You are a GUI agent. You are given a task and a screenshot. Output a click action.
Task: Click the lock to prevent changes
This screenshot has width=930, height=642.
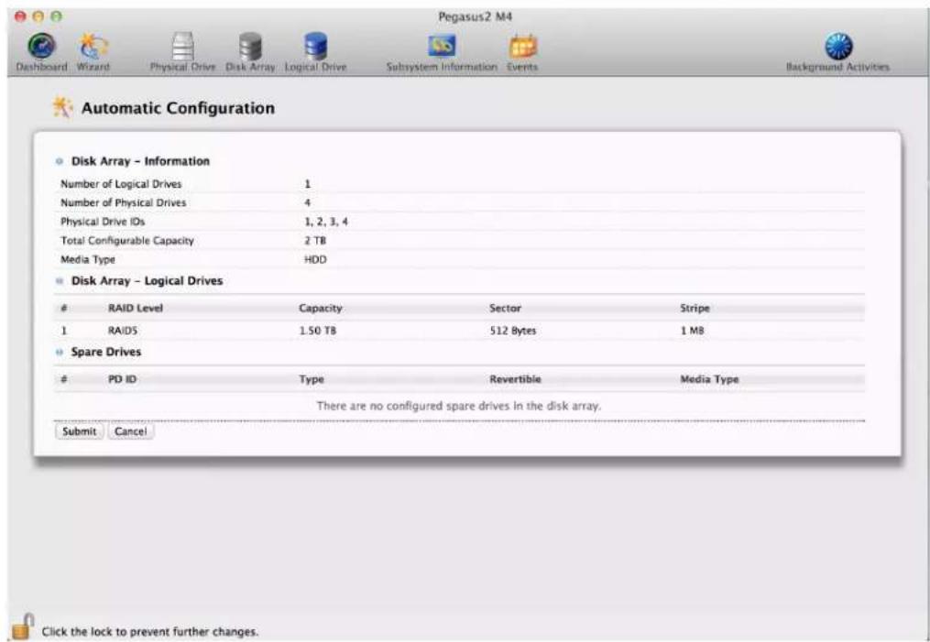pos(22,627)
